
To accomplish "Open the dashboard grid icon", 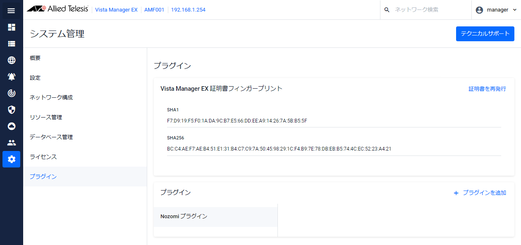I will (x=12, y=27).
